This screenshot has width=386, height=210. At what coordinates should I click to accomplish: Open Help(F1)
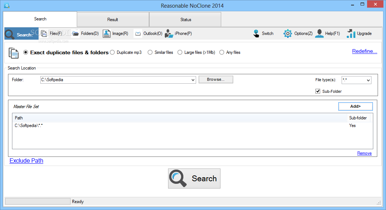tap(327, 33)
